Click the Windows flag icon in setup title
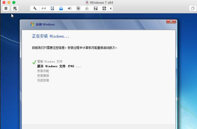 click(x=32, y=24)
